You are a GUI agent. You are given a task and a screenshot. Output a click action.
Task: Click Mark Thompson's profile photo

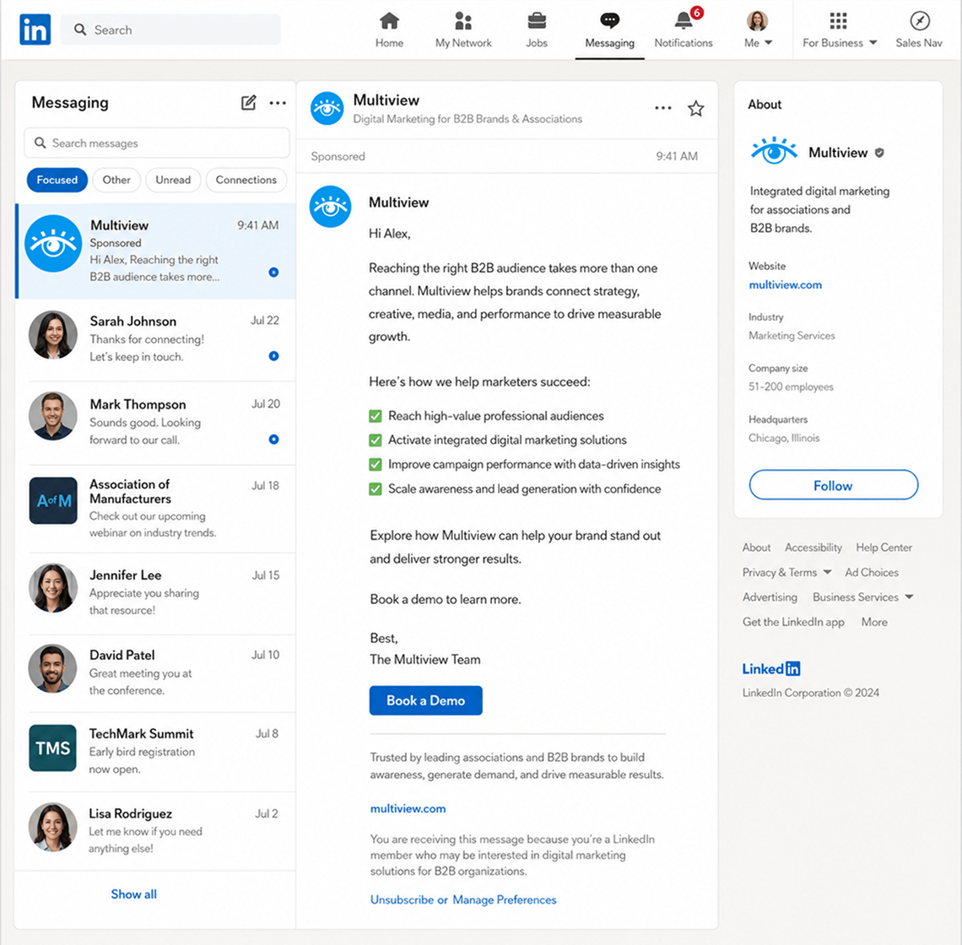coord(53,417)
